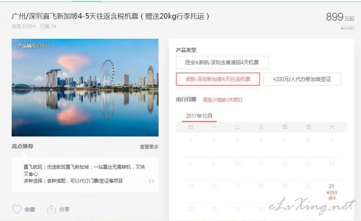Click the 高点推荐 section heading
The image size is (361, 221).
(23, 146)
